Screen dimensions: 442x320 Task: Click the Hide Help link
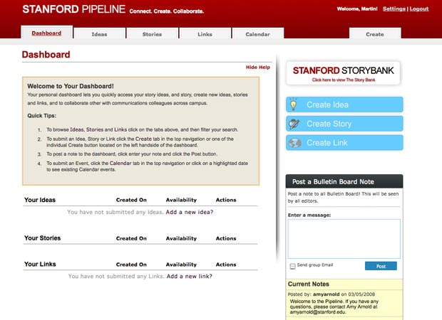click(258, 68)
